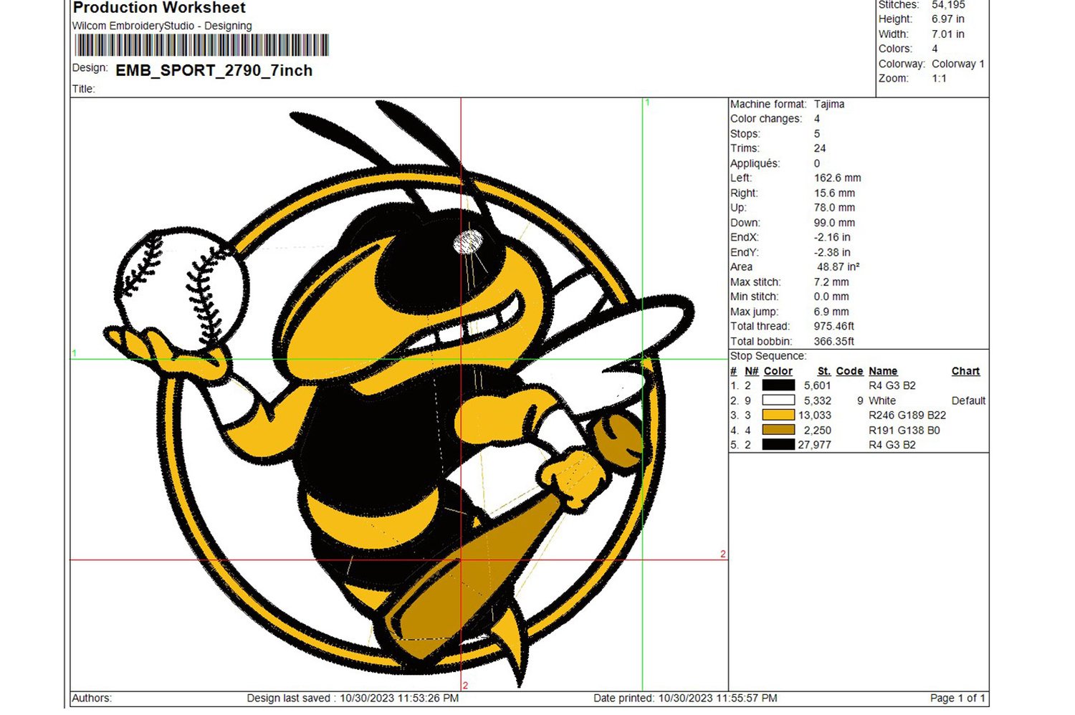Select the min stitch value "0.0 mm"
Viewport: 1075px width, 715px height.
pyautogui.click(x=831, y=297)
